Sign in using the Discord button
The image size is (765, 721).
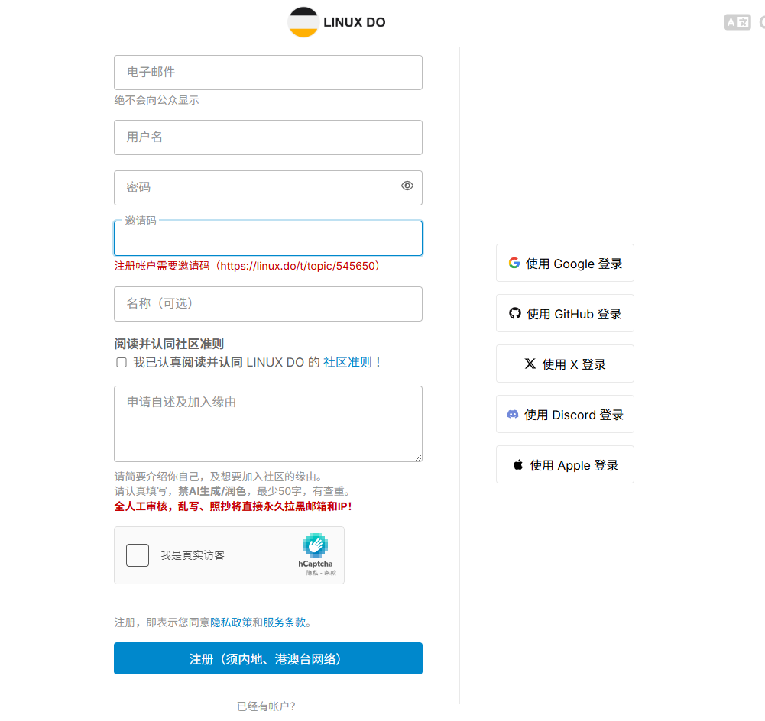pyautogui.click(x=565, y=415)
